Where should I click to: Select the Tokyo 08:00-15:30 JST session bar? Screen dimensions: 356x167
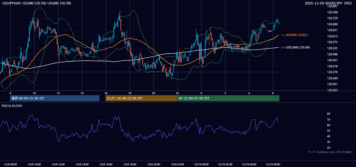coord(55,98)
